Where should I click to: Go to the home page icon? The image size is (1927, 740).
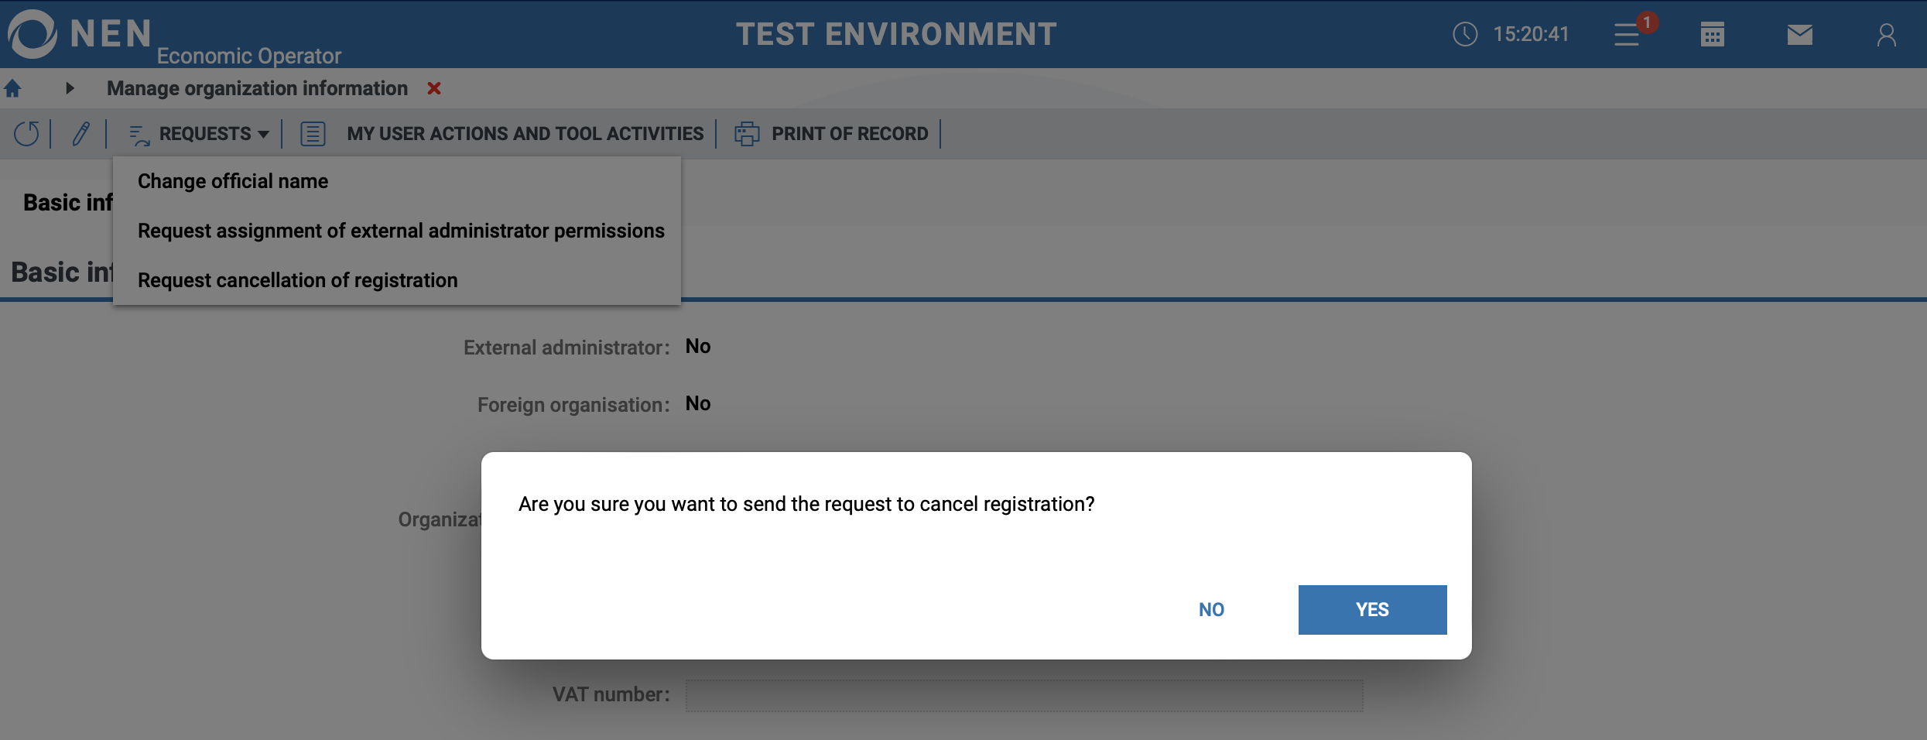pos(12,88)
